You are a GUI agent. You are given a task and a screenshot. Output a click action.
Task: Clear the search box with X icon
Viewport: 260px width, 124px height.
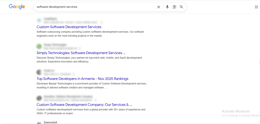[x=158, y=7]
